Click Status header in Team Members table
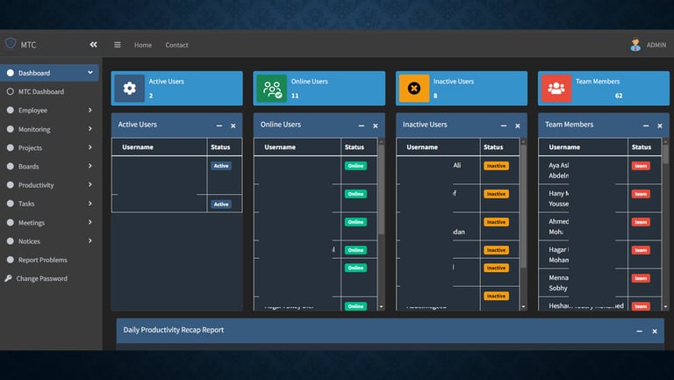This screenshot has width=674, height=380. tap(642, 147)
